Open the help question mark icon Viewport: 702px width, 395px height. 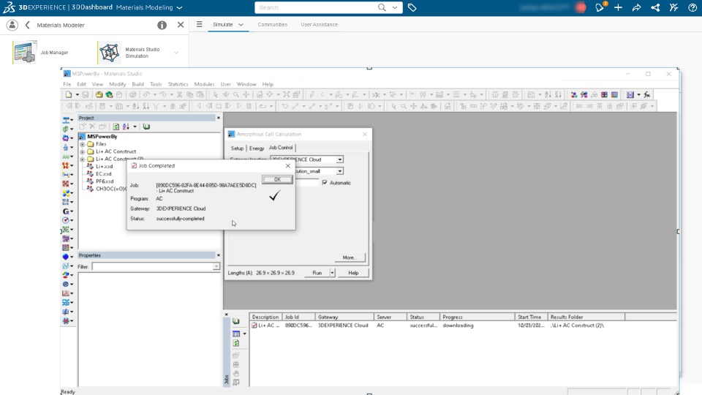pyautogui.click(x=692, y=7)
